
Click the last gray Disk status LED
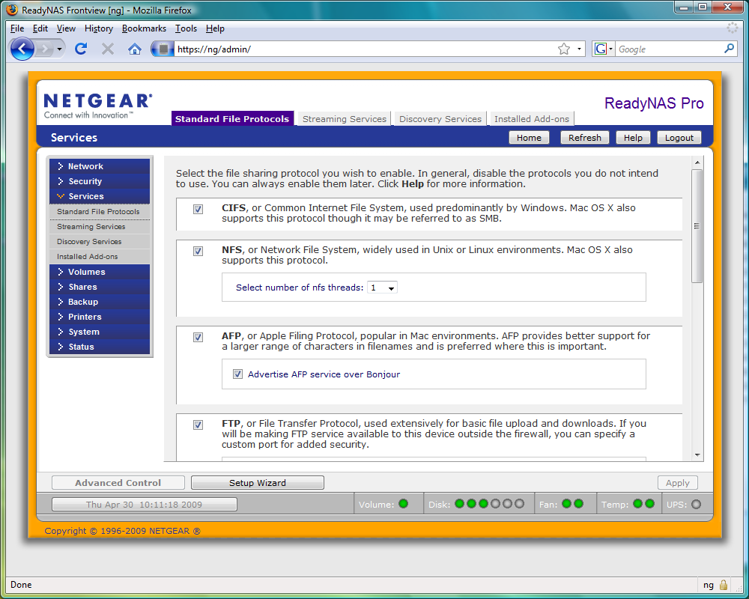519,503
